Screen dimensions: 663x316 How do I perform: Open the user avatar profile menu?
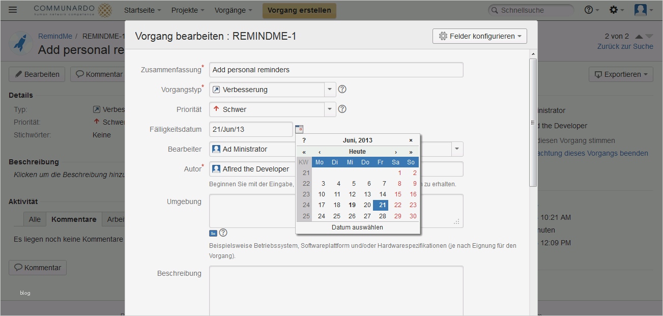click(x=643, y=10)
